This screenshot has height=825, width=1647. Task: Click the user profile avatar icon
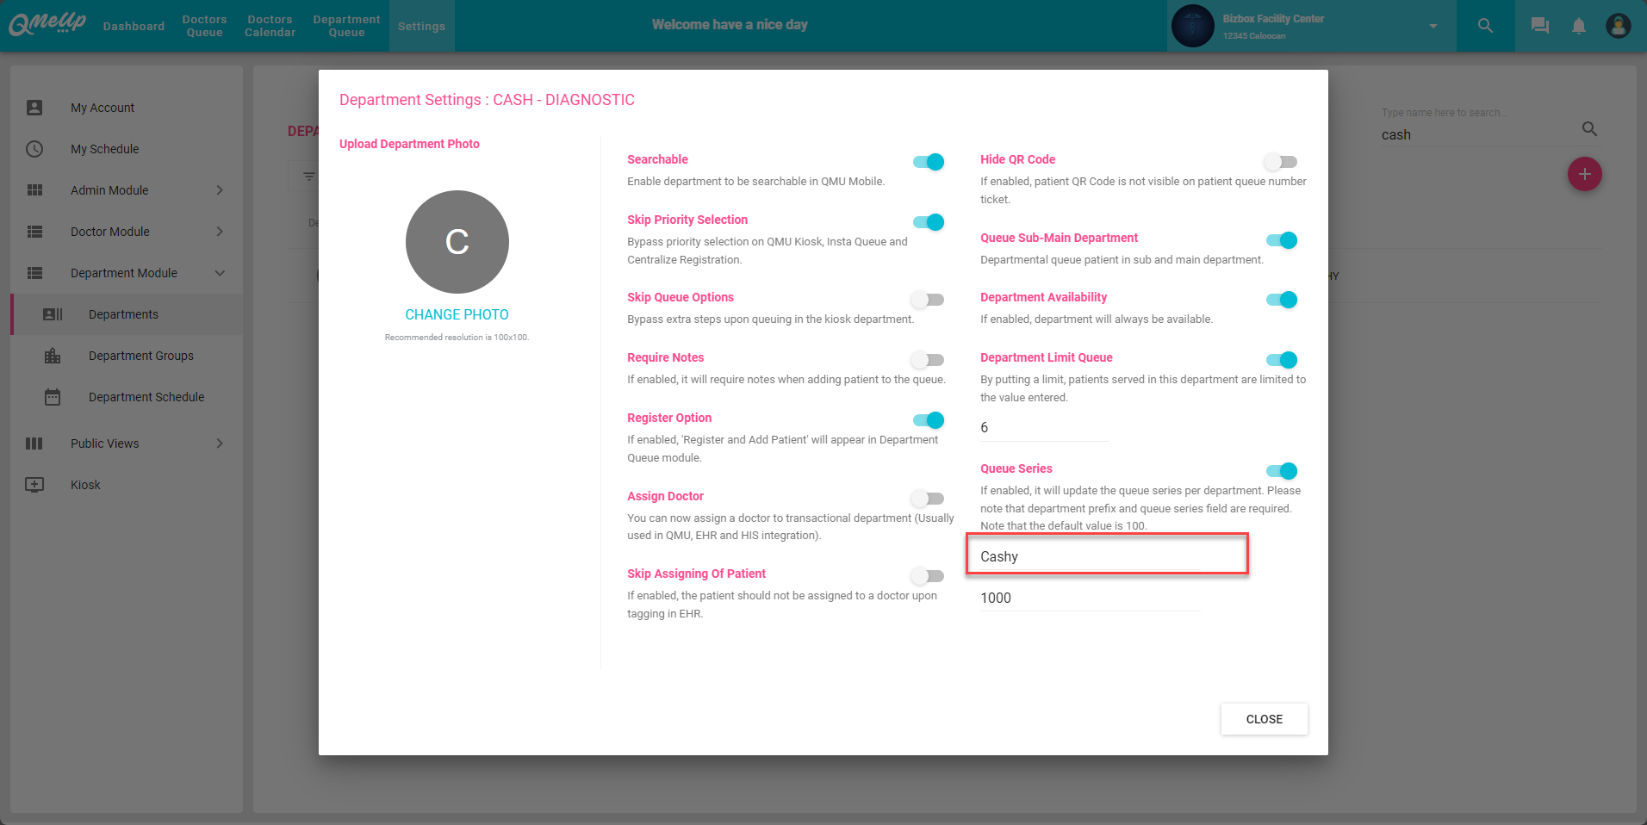[x=1618, y=25]
